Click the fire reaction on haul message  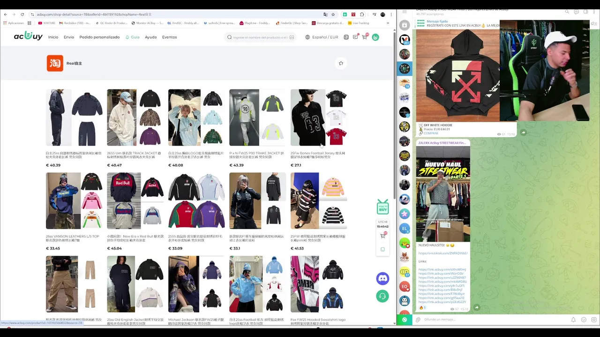click(x=423, y=308)
